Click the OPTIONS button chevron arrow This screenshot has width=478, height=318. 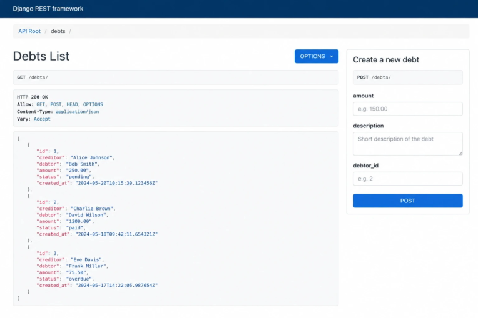(332, 56)
